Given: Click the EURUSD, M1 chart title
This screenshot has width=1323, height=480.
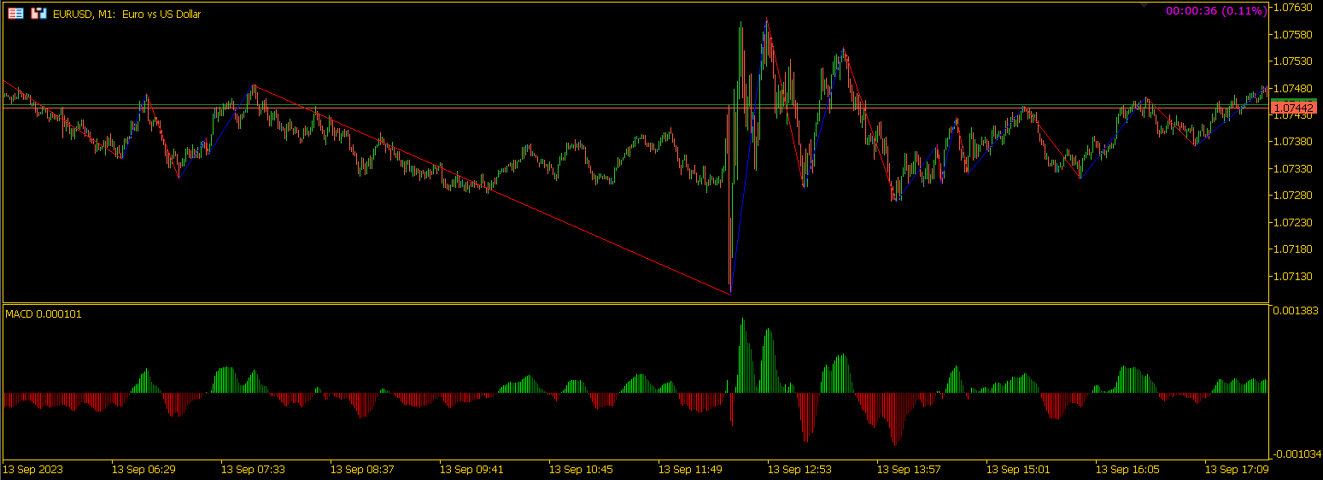Looking at the screenshot, I should point(127,15).
